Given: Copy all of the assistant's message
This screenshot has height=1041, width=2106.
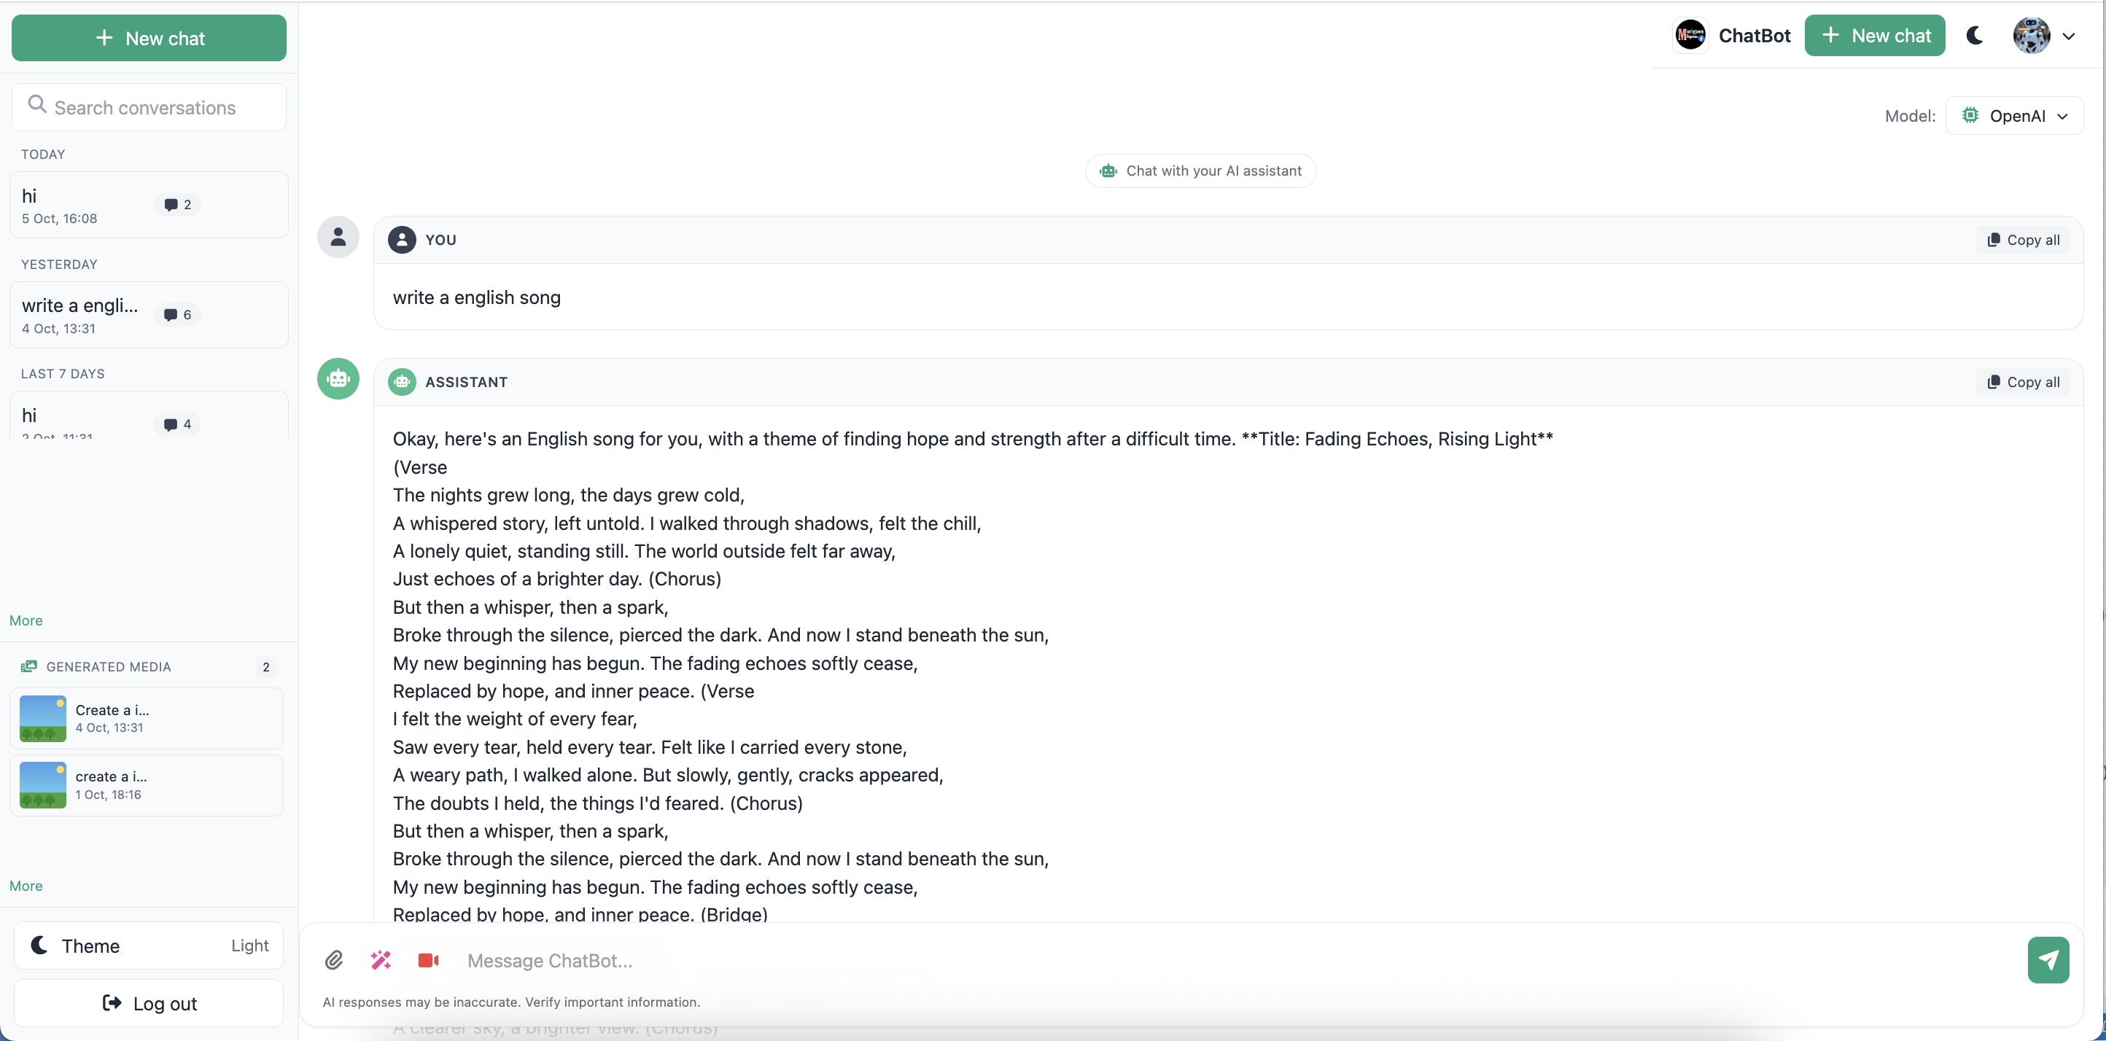Looking at the screenshot, I should (x=2023, y=383).
